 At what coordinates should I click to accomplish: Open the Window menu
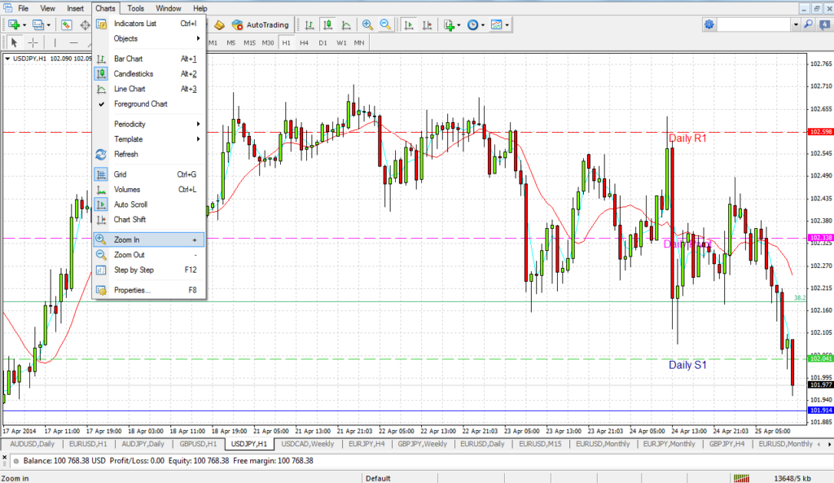[169, 8]
